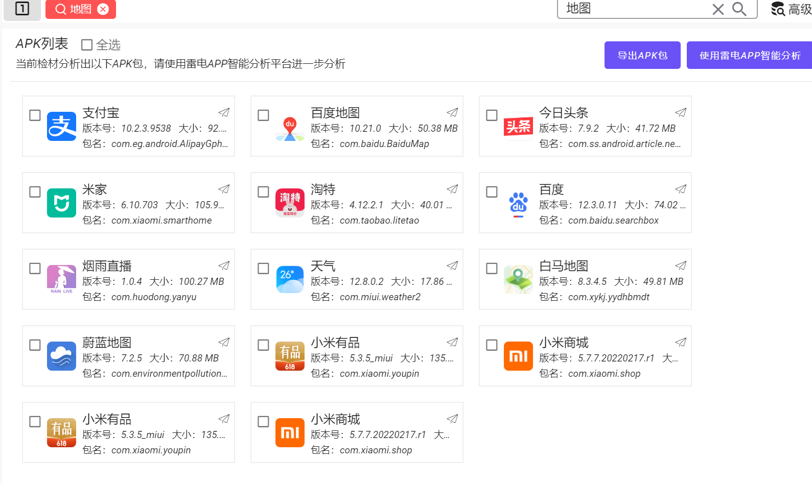Click 导出APK包 button
Screen dimensions: 812x484
(x=642, y=55)
